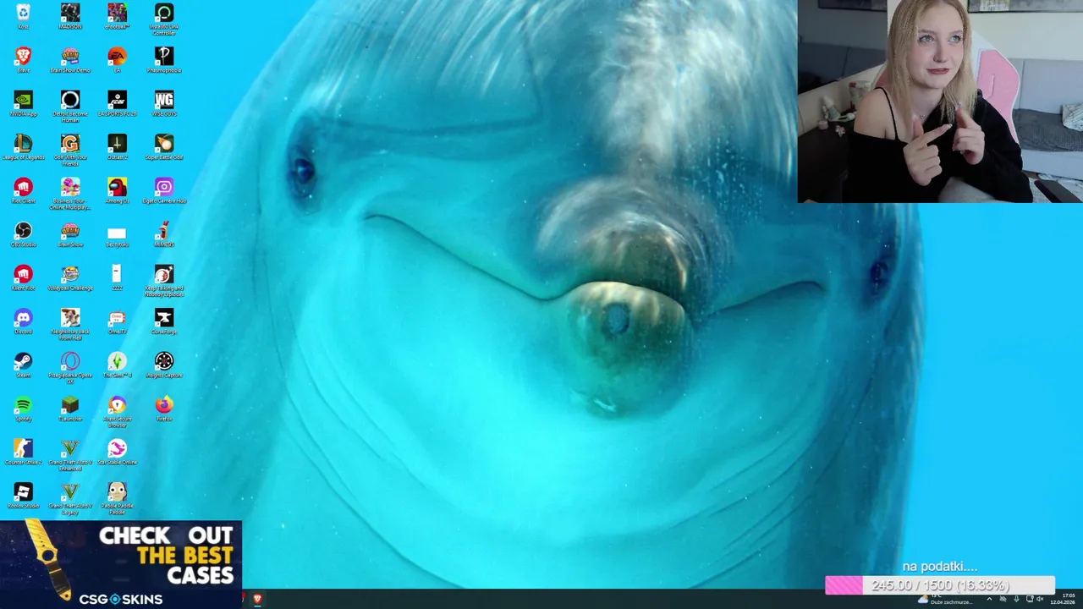
Task: Launch the Ome.TV shortcut
Action: [x=117, y=322]
